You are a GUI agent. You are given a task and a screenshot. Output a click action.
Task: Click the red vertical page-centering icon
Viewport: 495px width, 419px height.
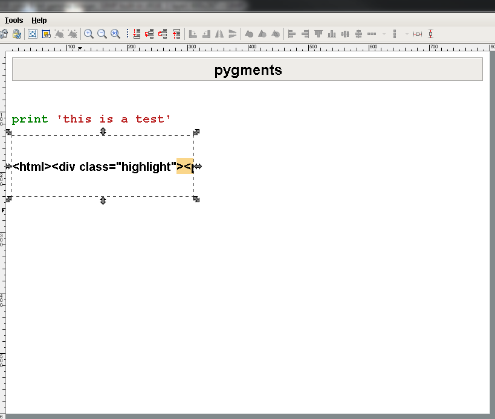pos(431,34)
